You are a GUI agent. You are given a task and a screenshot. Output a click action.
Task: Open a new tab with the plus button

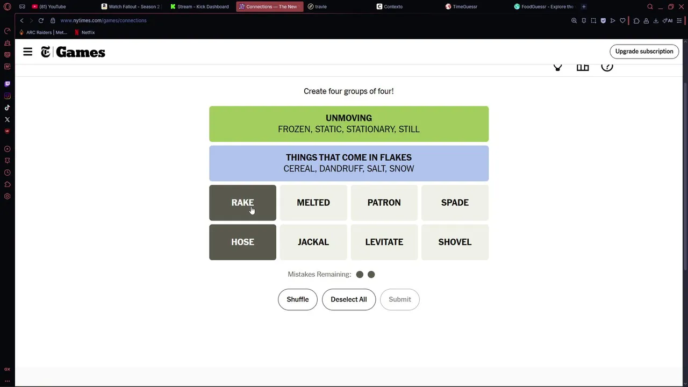(x=584, y=6)
